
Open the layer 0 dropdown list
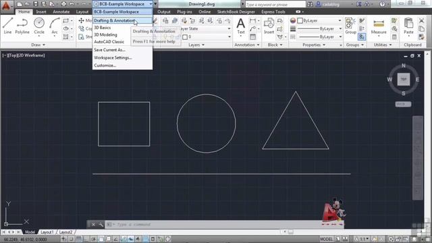tap(230, 37)
